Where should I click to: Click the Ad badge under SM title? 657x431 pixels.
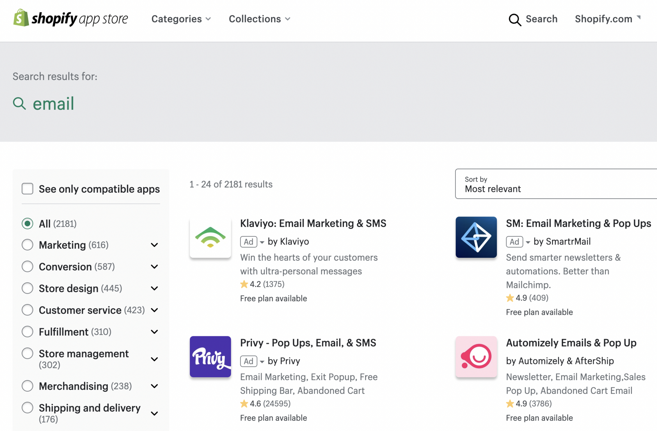(514, 241)
